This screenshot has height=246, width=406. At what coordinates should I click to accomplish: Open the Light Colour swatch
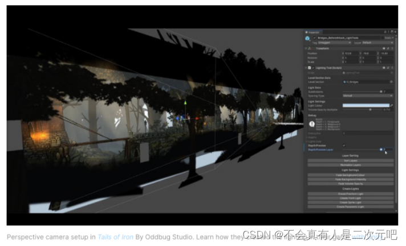pyautogui.click(x=366, y=105)
